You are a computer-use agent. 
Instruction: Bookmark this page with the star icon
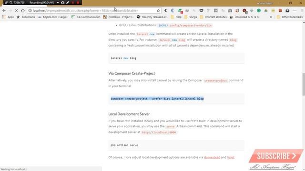point(158,10)
